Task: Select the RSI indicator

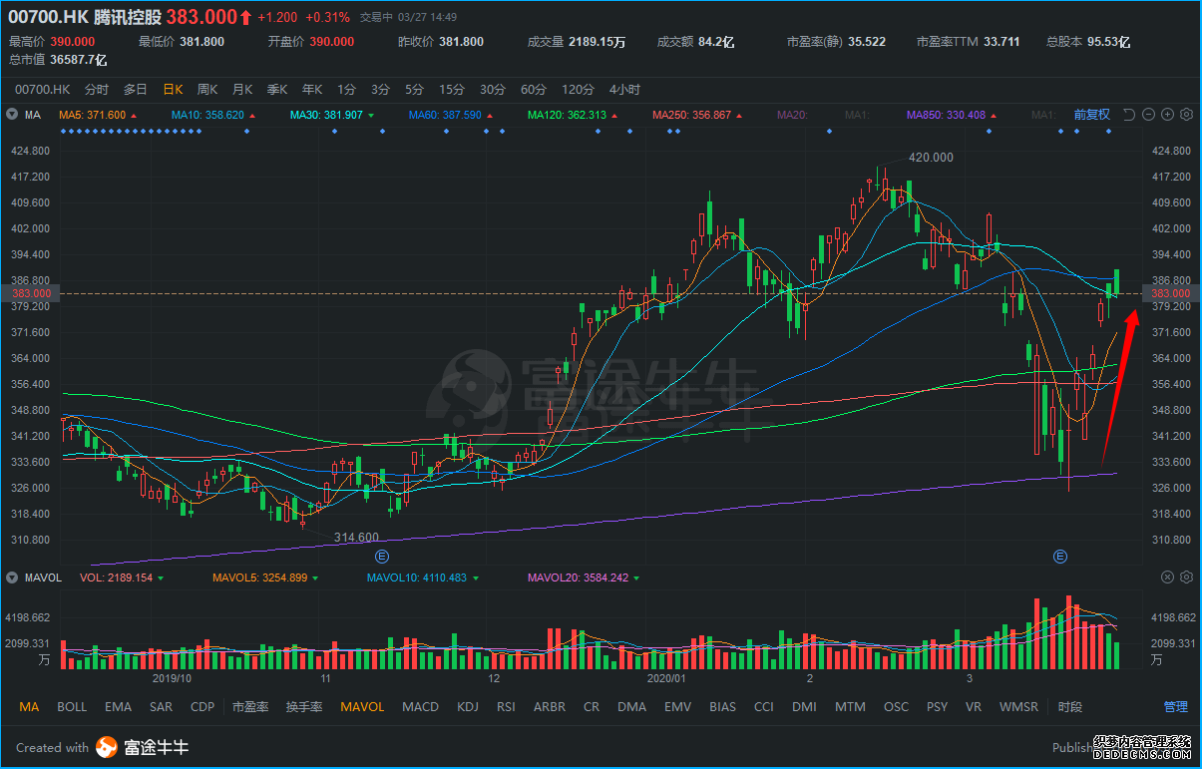Action: coord(506,707)
